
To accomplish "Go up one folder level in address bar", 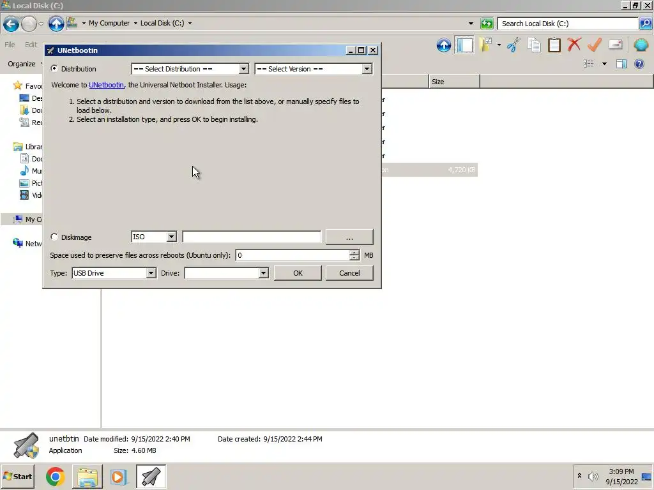I will [x=56, y=24].
